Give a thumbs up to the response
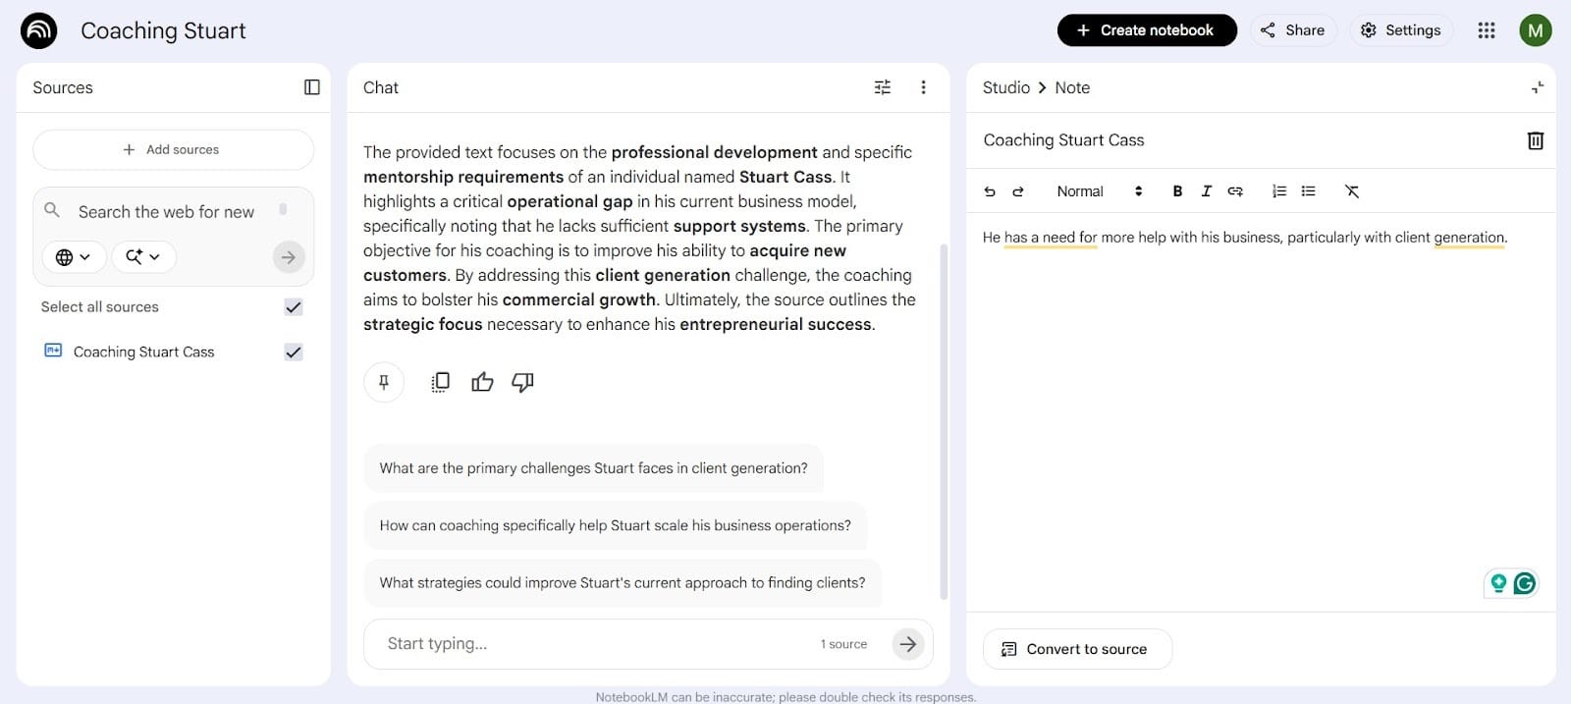 pyautogui.click(x=481, y=382)
